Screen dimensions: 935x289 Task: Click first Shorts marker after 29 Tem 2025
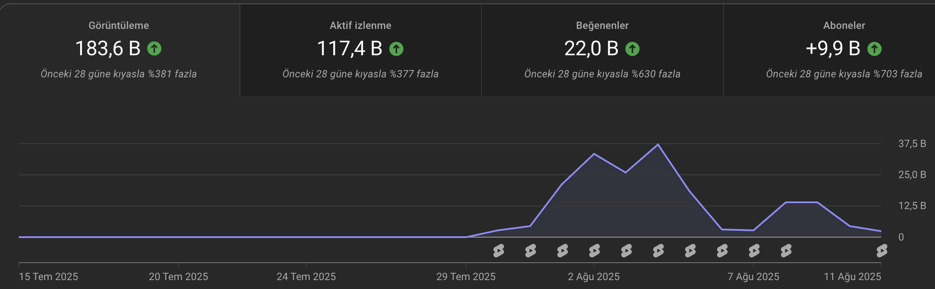click(x=499, y=251)
